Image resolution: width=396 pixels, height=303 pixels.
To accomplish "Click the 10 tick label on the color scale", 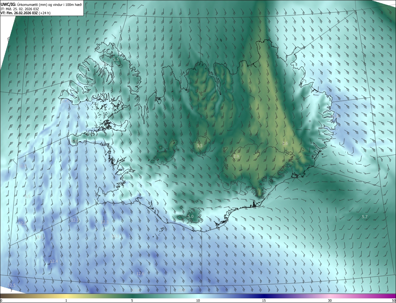I will (198, 301).
